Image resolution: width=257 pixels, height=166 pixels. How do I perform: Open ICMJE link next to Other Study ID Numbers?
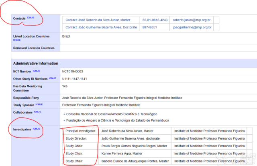[x=53, y=78]
